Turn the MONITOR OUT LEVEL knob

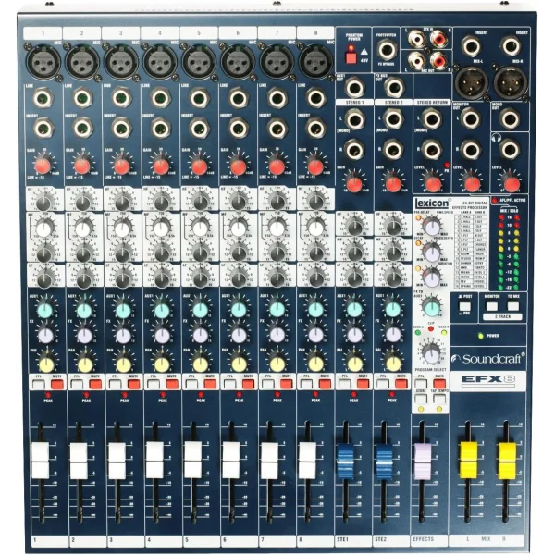(472, 184)
